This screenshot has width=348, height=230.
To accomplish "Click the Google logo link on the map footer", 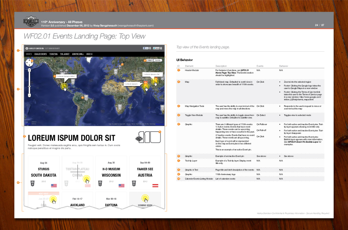I will click(28, 124).
